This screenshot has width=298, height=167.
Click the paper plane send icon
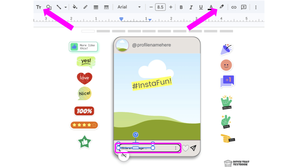(x=193, y=148)
